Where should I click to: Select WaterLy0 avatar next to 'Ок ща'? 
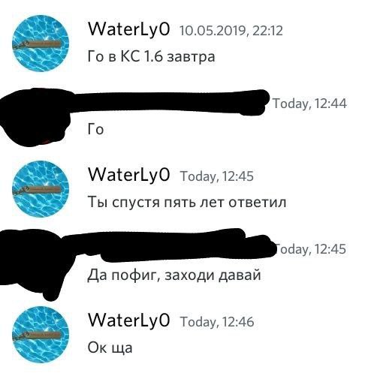click(41, 335)
